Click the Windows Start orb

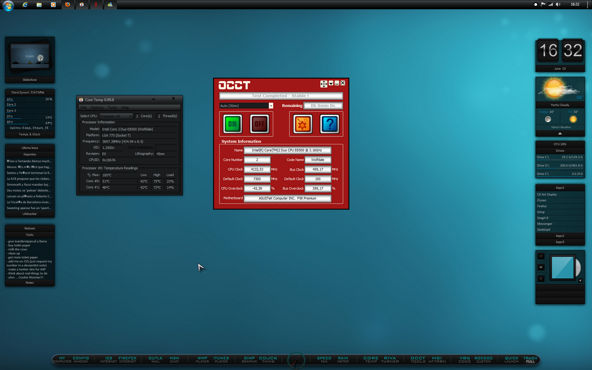(8, 5)
